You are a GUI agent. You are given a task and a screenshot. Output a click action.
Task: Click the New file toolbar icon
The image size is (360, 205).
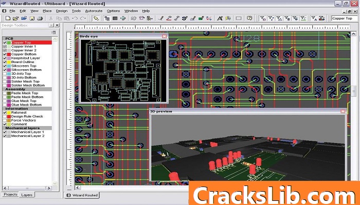(x=8, y=18)
